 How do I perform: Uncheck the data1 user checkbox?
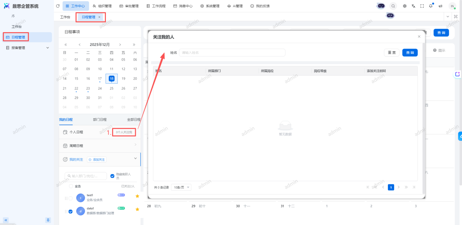point(70,211)
